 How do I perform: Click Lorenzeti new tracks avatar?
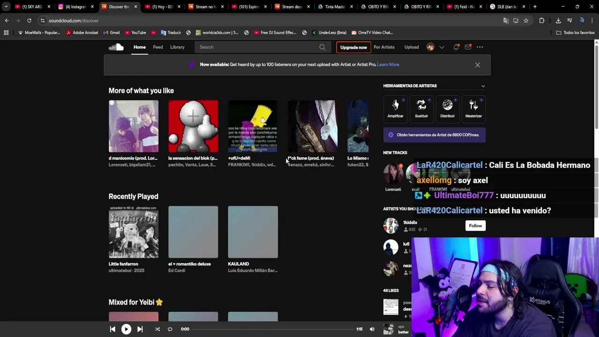tap(393, 174)
